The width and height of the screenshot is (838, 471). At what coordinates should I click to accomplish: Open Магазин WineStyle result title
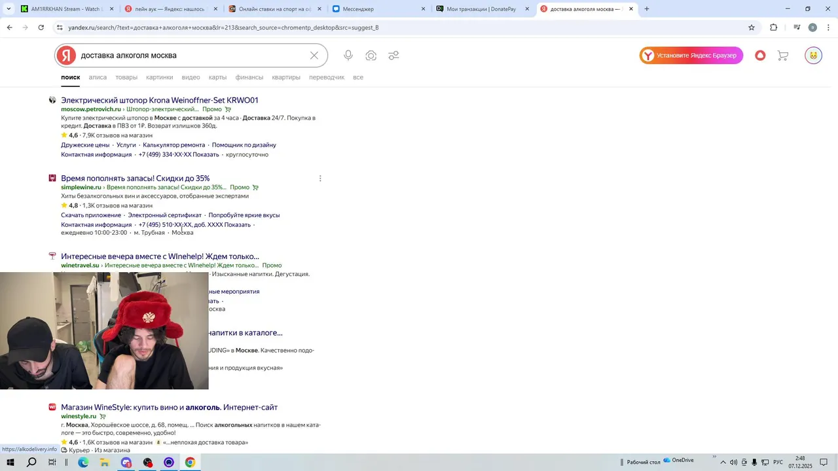click(x=169, y=408)
